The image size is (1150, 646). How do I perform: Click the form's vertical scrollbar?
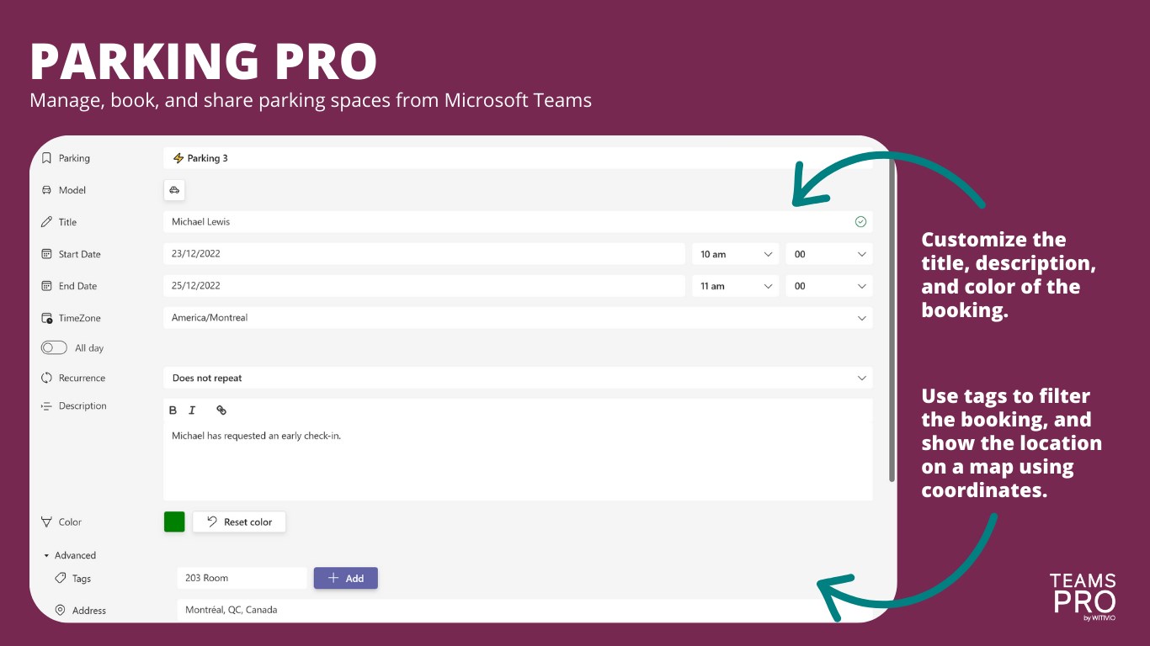[x=892, y=320]
